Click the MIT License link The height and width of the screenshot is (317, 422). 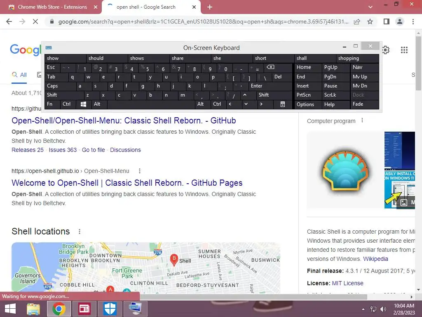347,283
